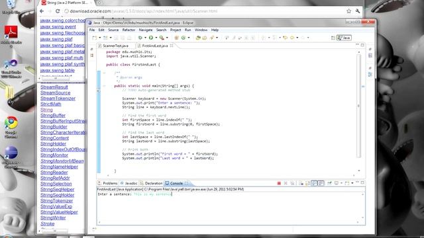Click the Last Edit Location arrow icon
Image resolution: width=424 pixels, height=238 pixels.
tap(285, 38)
